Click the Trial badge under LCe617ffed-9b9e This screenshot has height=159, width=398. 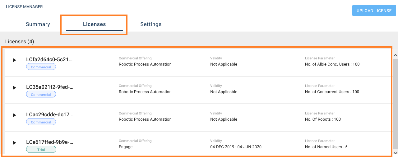pyautogui.click(x=41, y=149)
